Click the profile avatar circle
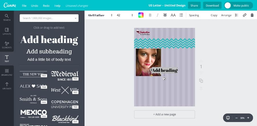This screenshot has height=126, width=257. point(228,5)
